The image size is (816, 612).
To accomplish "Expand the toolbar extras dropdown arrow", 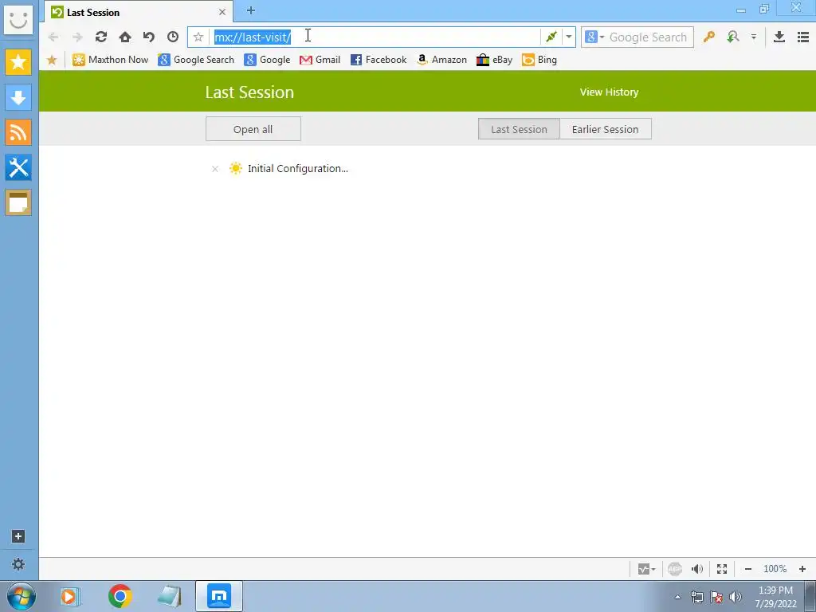I will (x=754, y=37).
